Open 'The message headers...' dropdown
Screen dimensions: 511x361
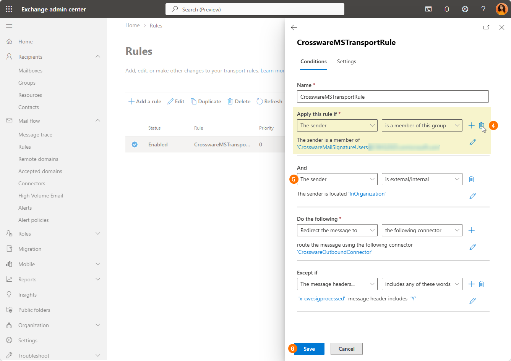click(x=337, y=284)
